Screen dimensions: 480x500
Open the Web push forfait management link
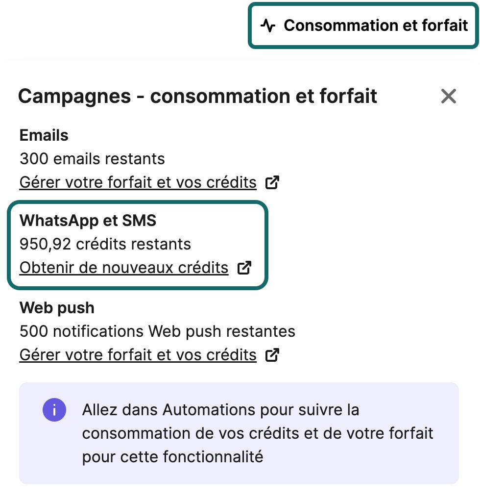point(137,354)
